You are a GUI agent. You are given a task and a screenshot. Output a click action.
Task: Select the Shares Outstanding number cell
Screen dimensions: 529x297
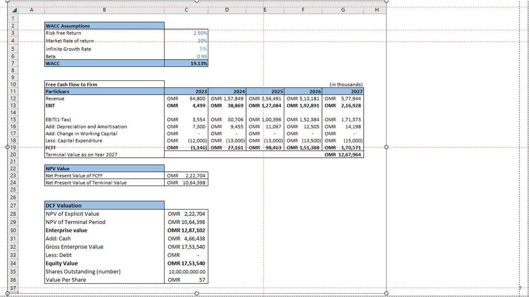pyautogui.click(x=186, y=271)
